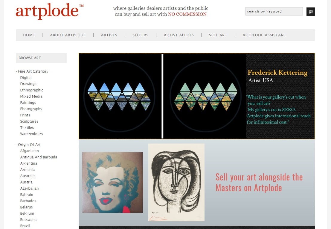The width and height of the screenshot is (331, 229).
Task: Click the go search button
Action: point(311,12)
